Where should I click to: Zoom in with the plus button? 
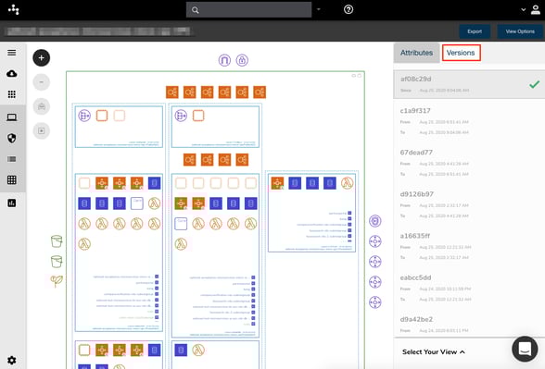42,58
